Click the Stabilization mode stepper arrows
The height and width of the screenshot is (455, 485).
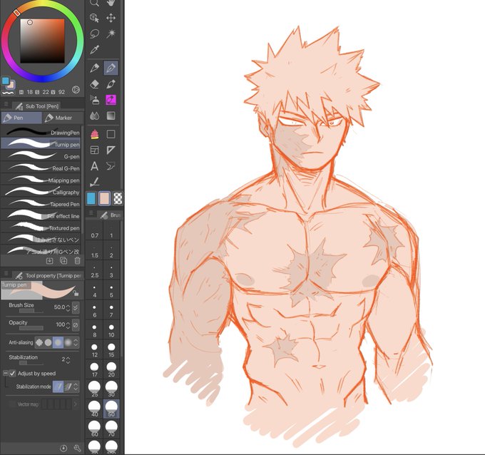pyautogui.click(x=76, y=387)
